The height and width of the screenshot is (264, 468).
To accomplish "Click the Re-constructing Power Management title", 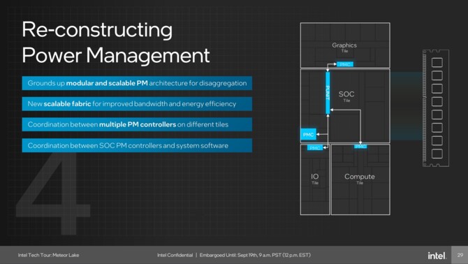I will (116, 43).
